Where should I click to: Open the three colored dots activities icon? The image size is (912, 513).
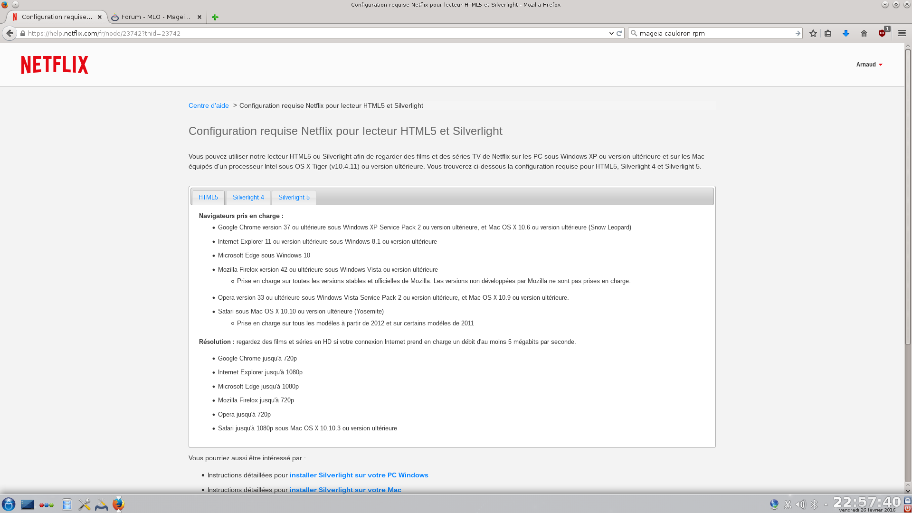(x=47, y=505)
